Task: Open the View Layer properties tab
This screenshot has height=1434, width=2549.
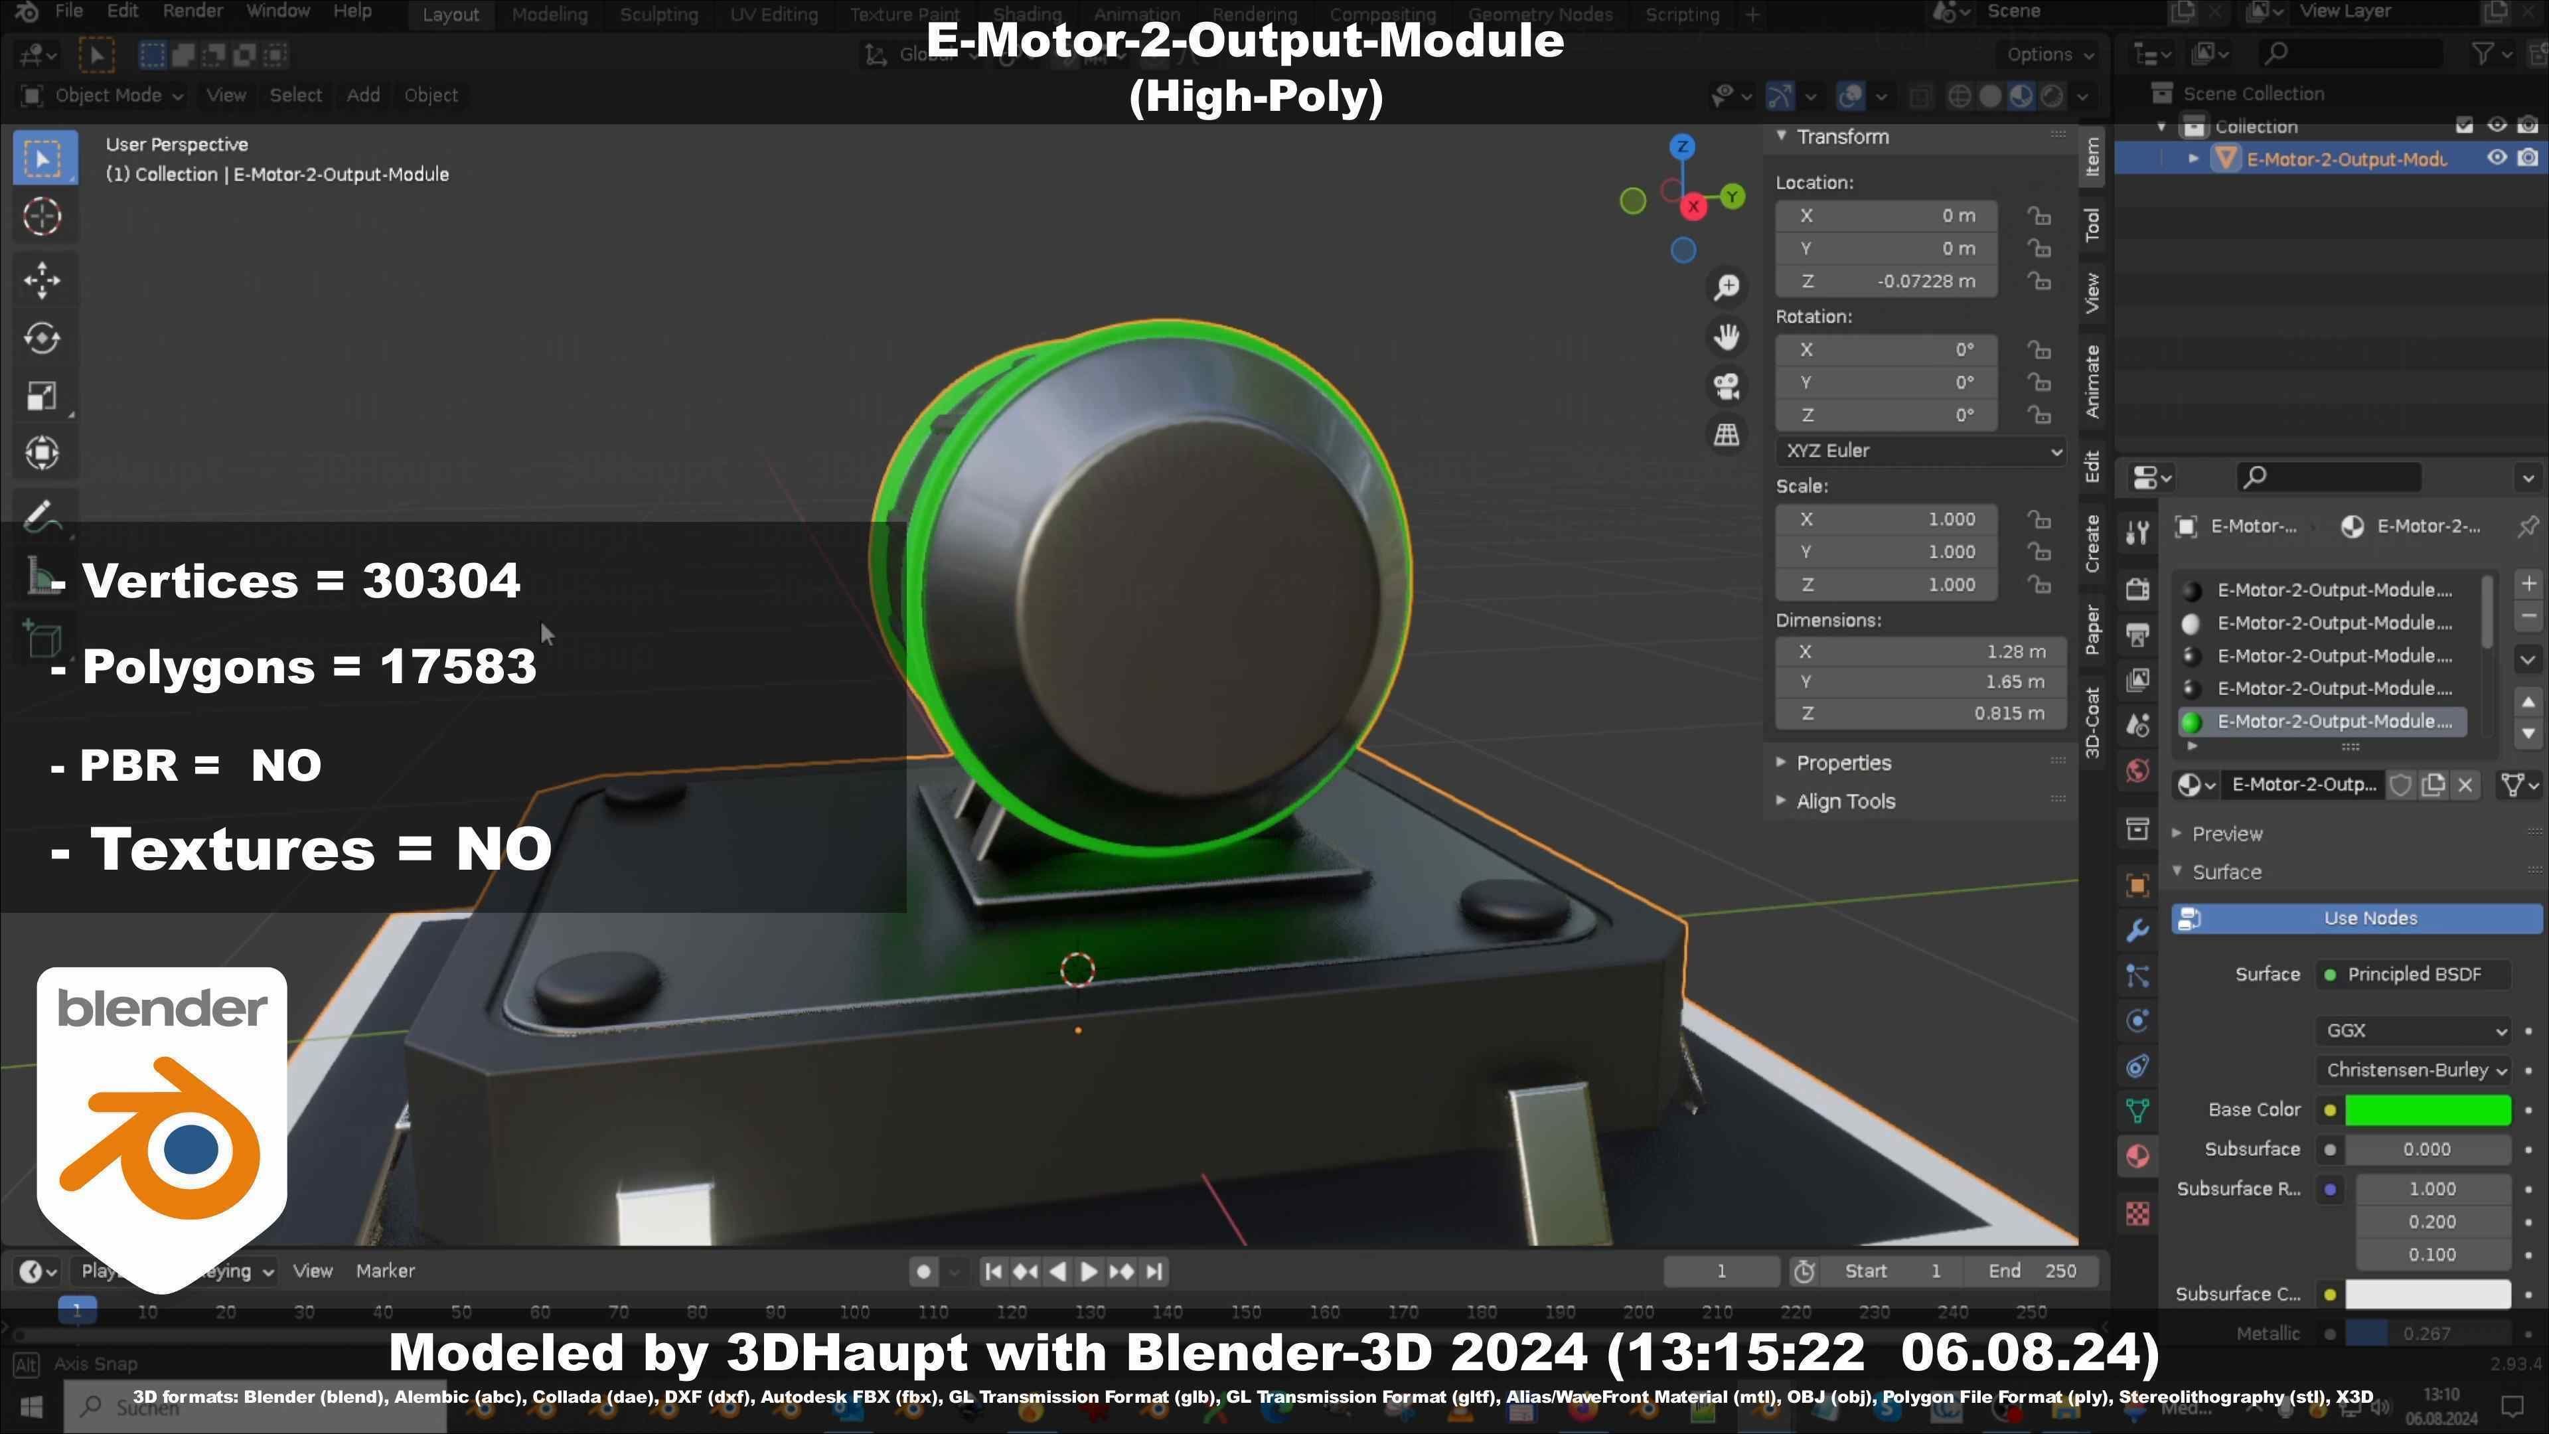Action: click(x=2137, y=680)
